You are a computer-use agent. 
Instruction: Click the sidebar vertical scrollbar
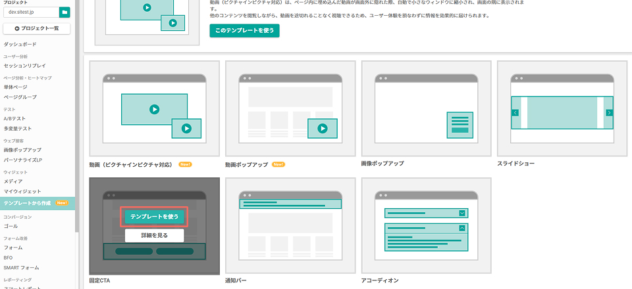tap(77, 116)
